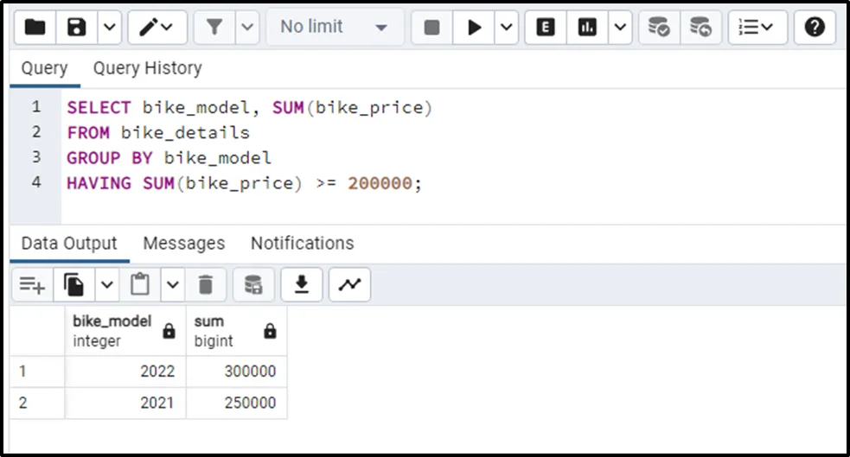Click the Commit database icon

(659, 28)
